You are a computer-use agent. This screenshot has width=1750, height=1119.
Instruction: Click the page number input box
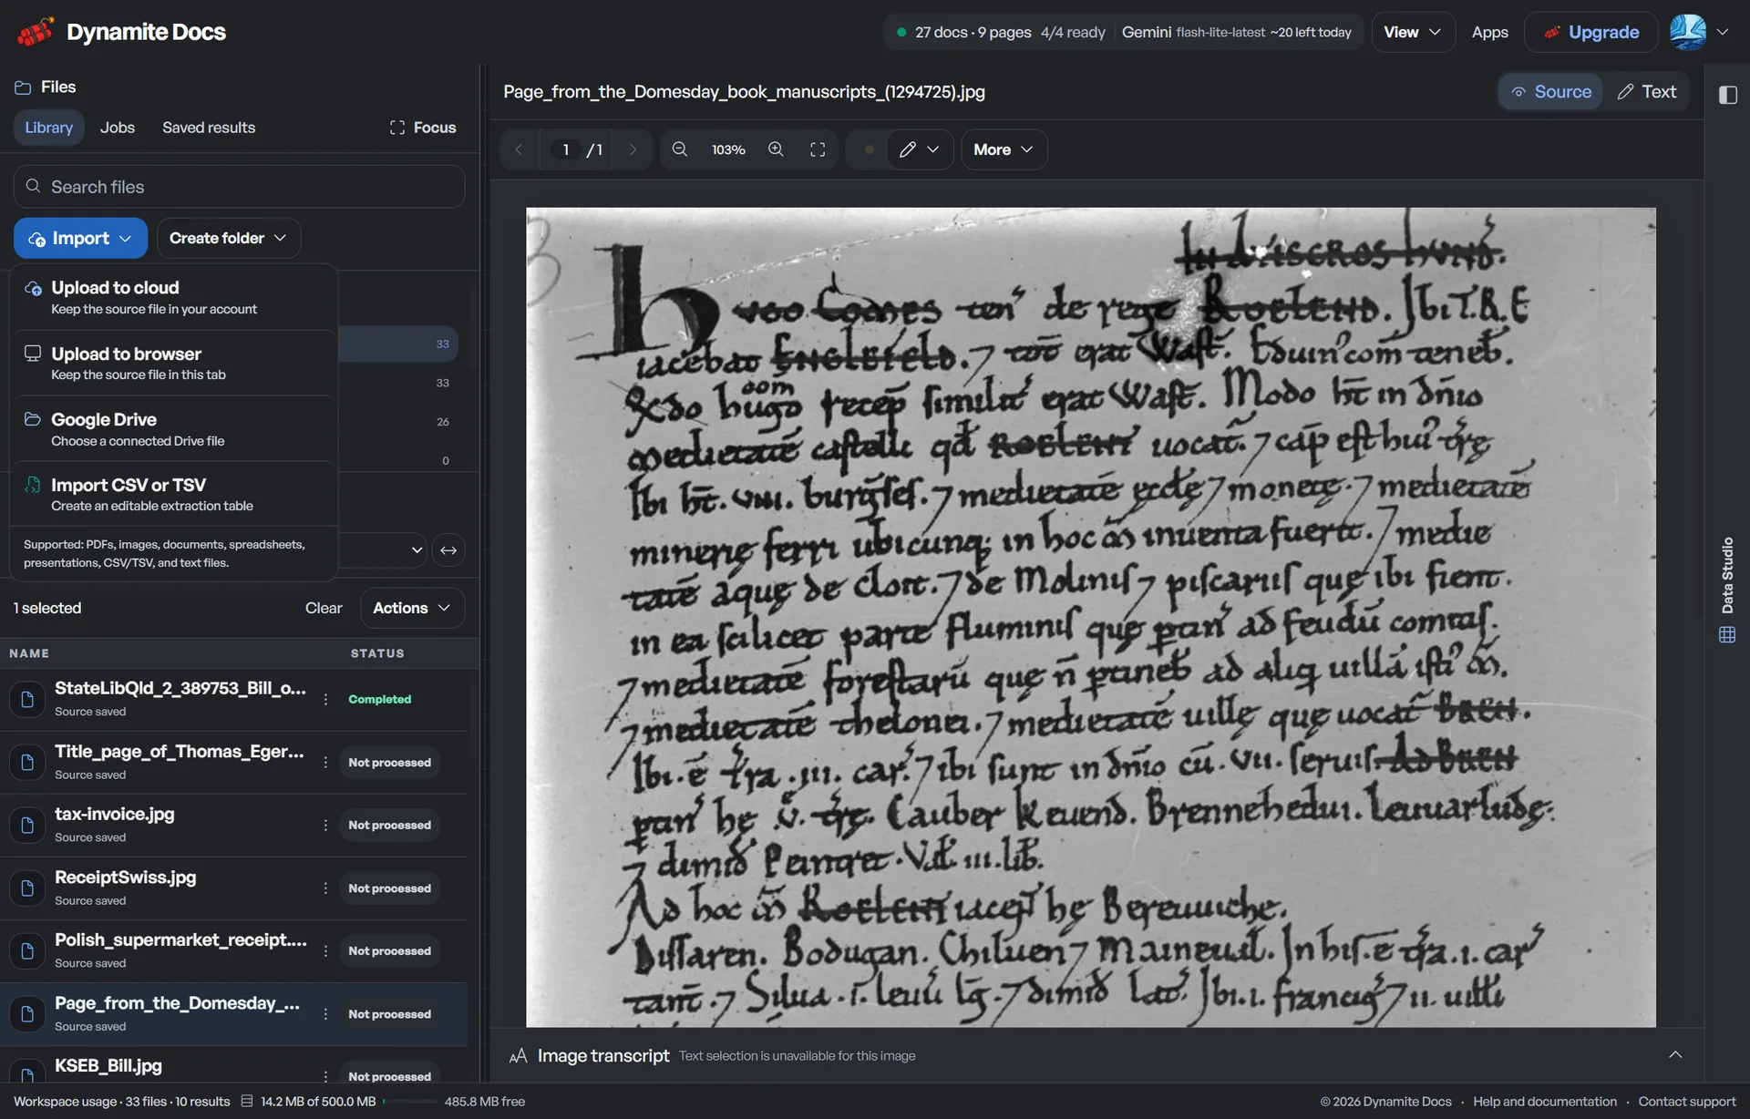(x=566, y=149)
